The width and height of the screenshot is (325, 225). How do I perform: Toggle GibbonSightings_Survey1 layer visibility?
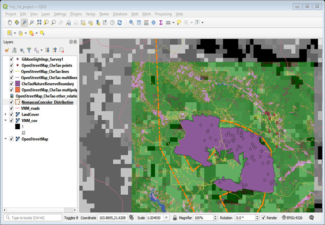pos(11,59)
